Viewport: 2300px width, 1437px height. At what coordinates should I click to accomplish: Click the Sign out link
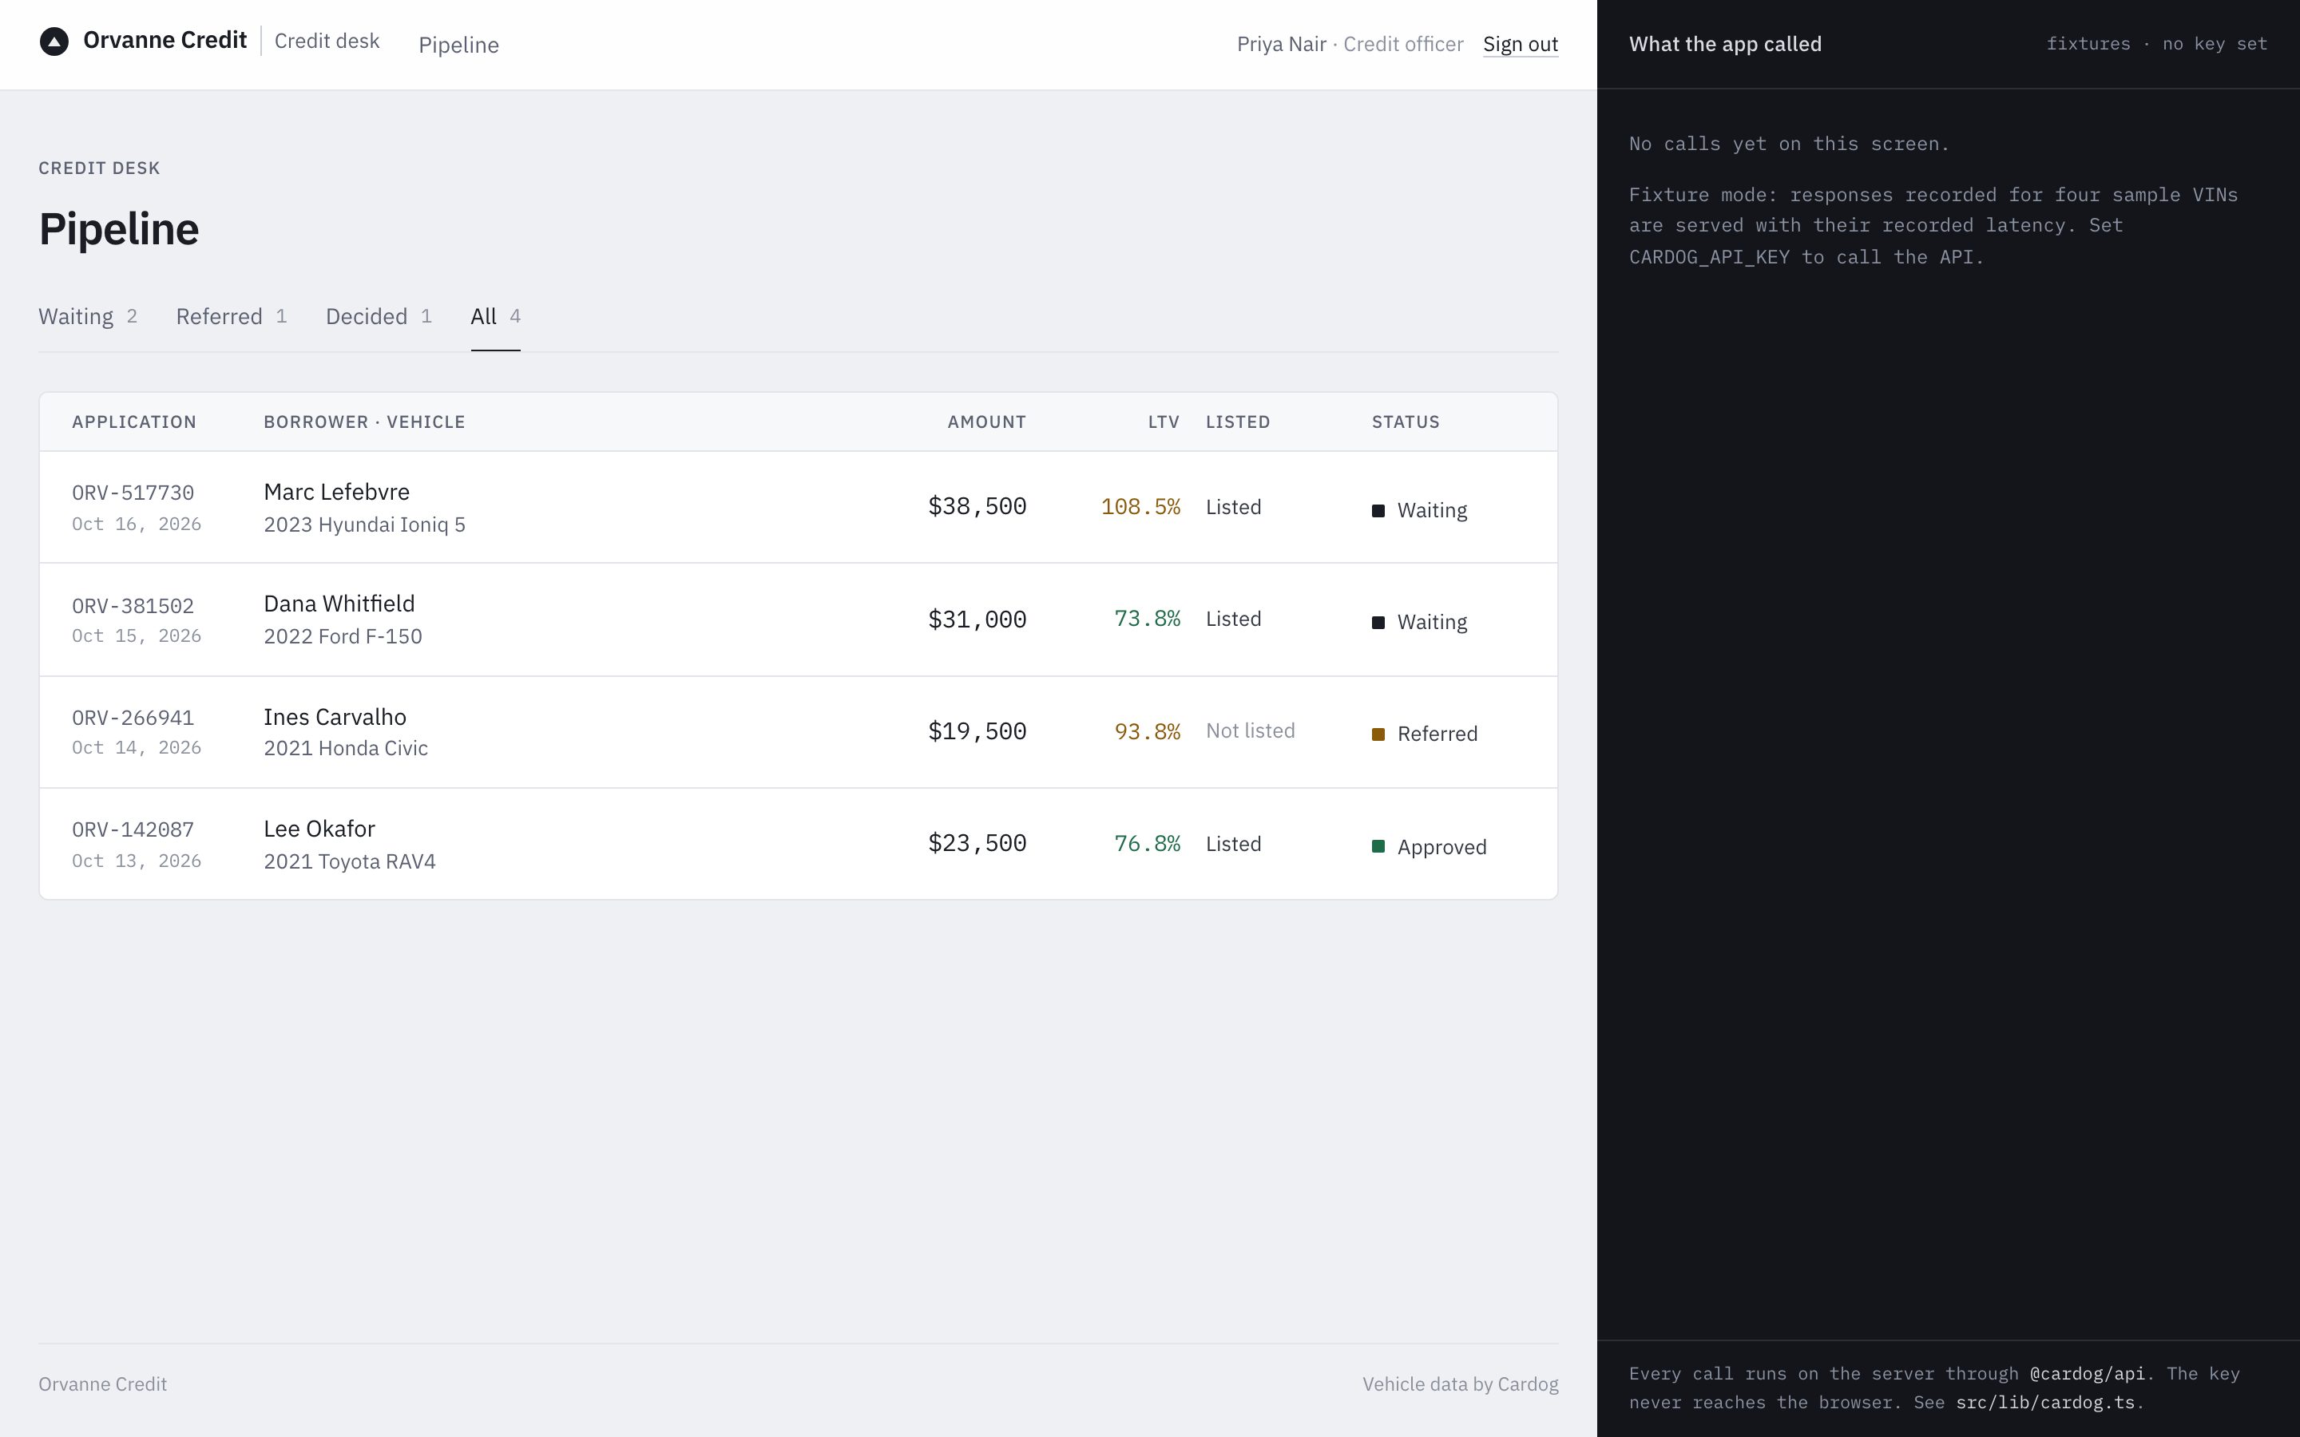(1520, 44)
